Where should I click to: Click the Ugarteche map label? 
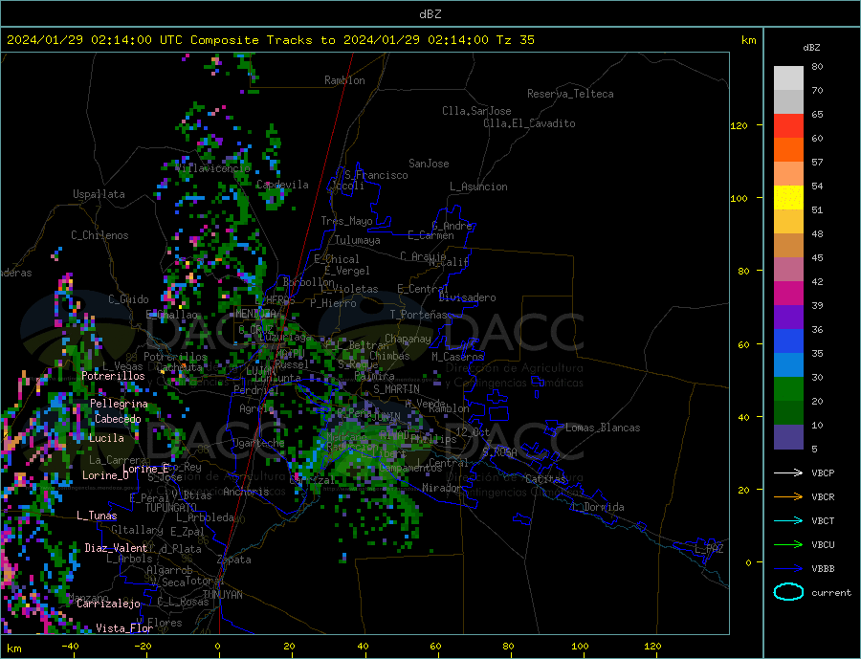click(x=258, y=443)
